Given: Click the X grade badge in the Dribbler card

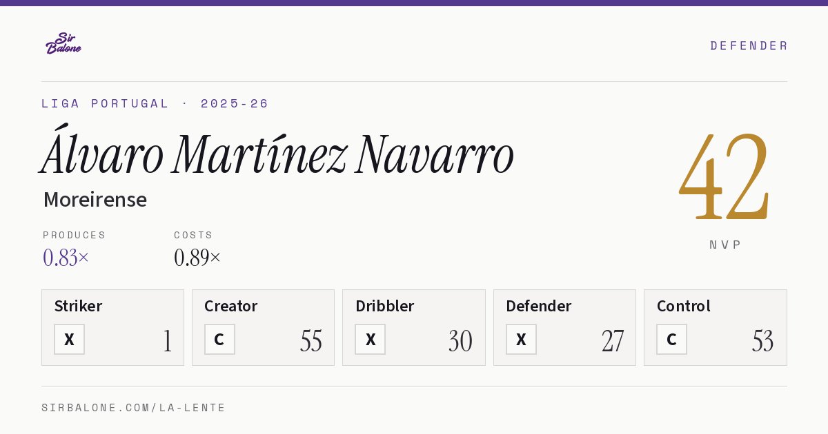Looking at the screenshot, I should pyautogui.click(x=370, y=339).
